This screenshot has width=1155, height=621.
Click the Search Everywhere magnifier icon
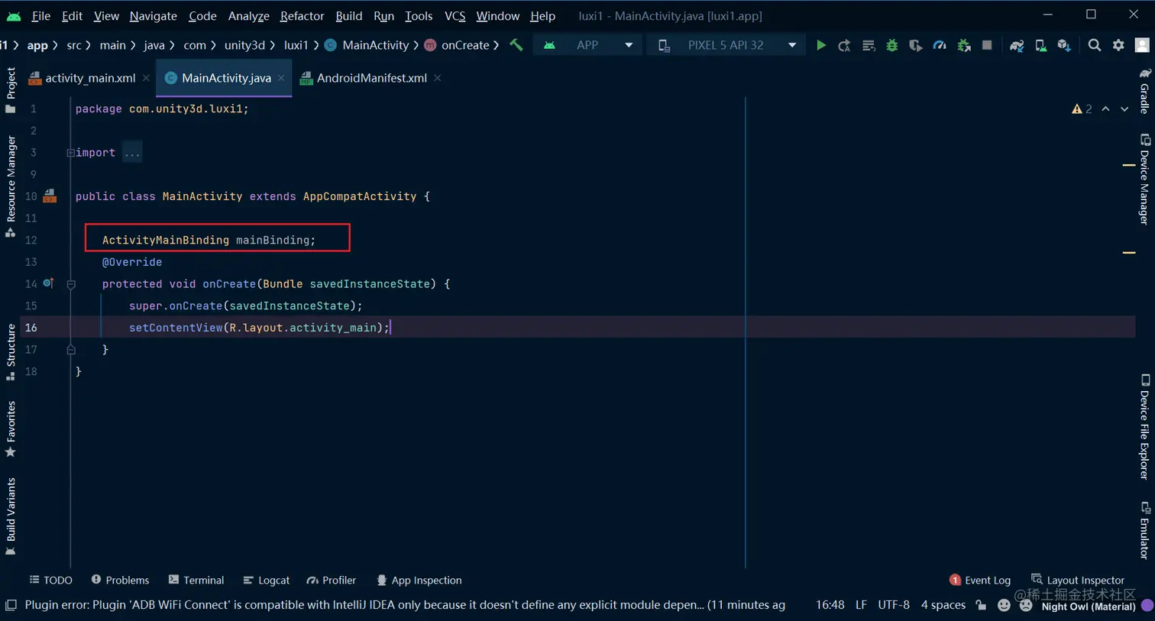[1095, 46]
